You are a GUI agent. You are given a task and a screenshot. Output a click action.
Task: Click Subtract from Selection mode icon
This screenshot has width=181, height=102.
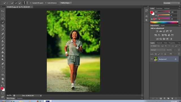[20, 3]
